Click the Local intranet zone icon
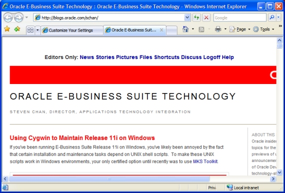This screenshot has height=193, width=285. (x=229, y=187)
